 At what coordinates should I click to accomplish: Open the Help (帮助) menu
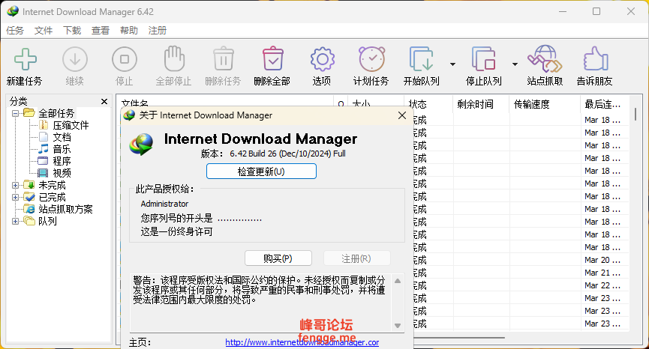[x=129, y=31]
